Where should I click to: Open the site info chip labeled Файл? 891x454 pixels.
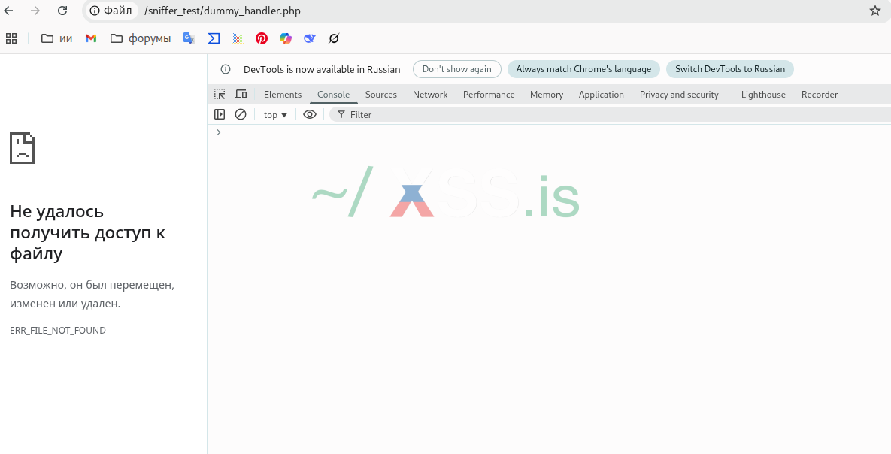click(111, 11)
